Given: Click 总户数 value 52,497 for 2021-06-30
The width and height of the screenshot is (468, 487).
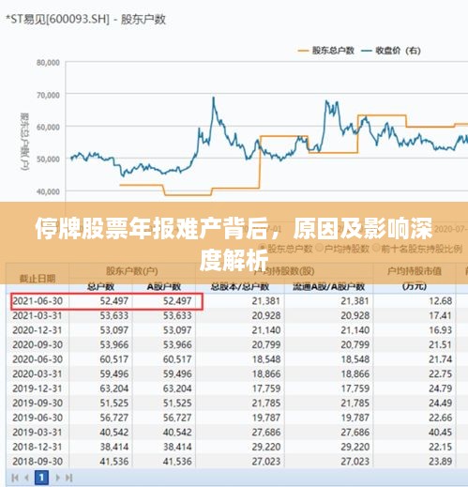Looking at the screenshot, I should click(x=114, y=301).
